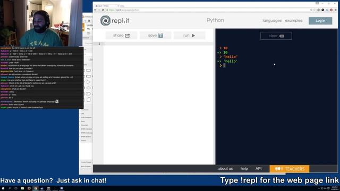
Task: Open the help link
Action: (x=244, y=169)
